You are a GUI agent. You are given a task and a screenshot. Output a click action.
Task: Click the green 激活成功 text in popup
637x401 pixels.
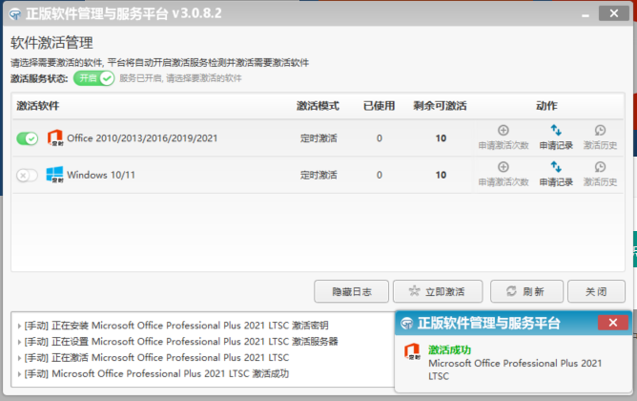pyautogui.click(x=449, y=349)
